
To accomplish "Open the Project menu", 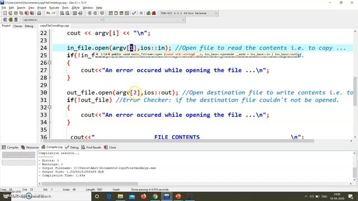I will click(42, 8).
